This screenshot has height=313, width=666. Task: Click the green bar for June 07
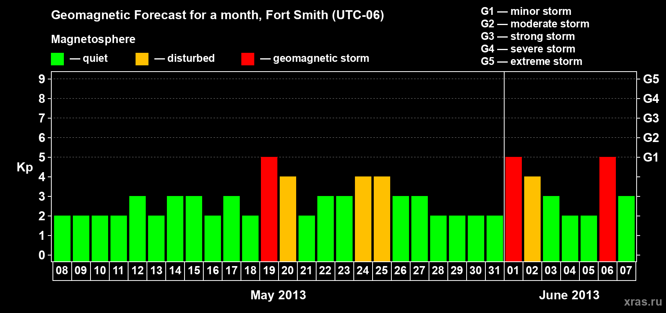click(x=626, y=228)
